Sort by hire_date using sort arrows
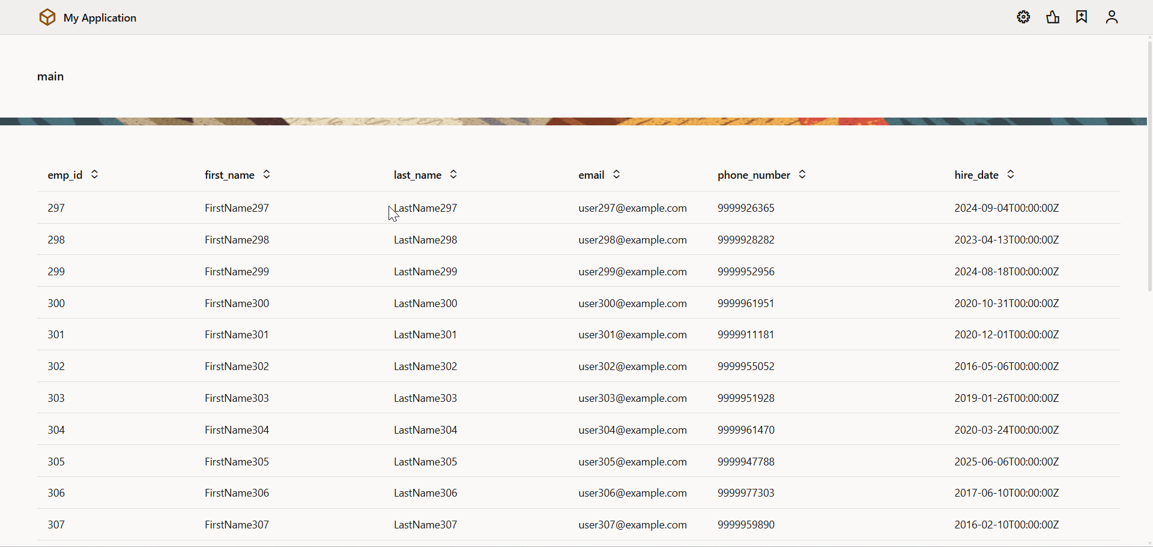Viewport: 1153px width, 547px height. coord(1011,175)
